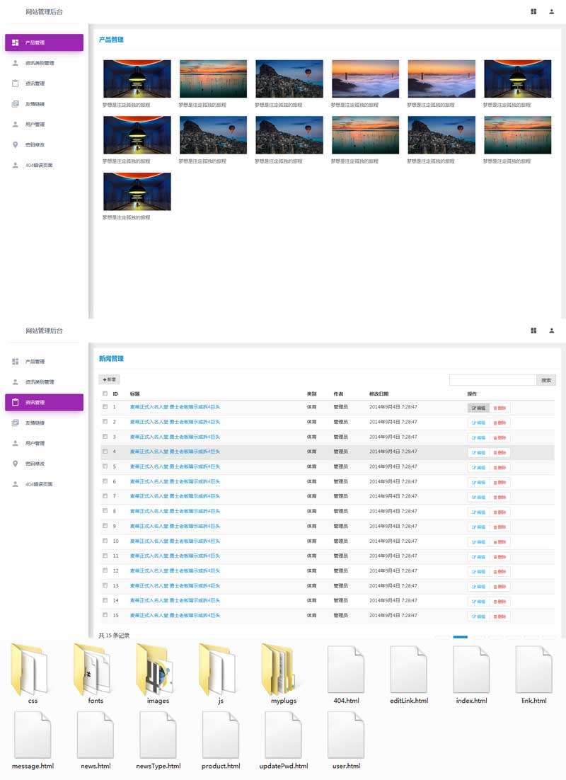Select the highlighted 资讯管理 sidebar item

[x=44, y=402]
